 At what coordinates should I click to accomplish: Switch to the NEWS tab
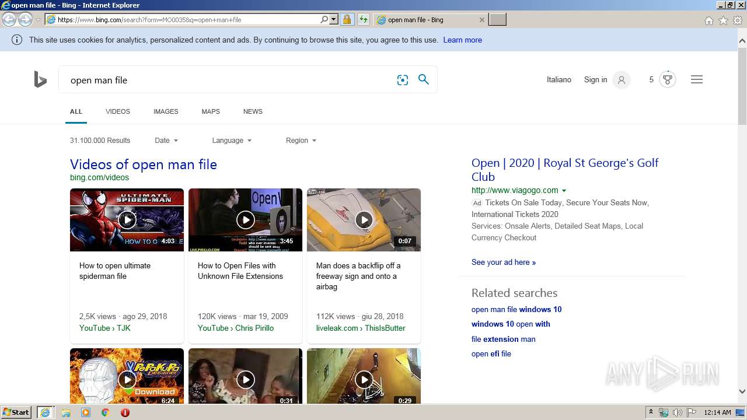253,111
